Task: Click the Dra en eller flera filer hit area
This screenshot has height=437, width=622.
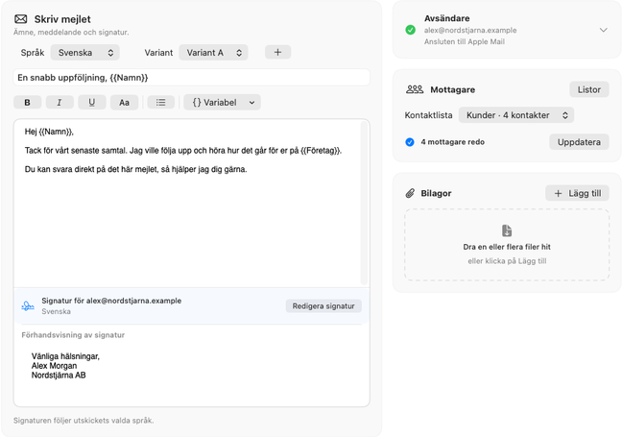Action: coord(507,245)
